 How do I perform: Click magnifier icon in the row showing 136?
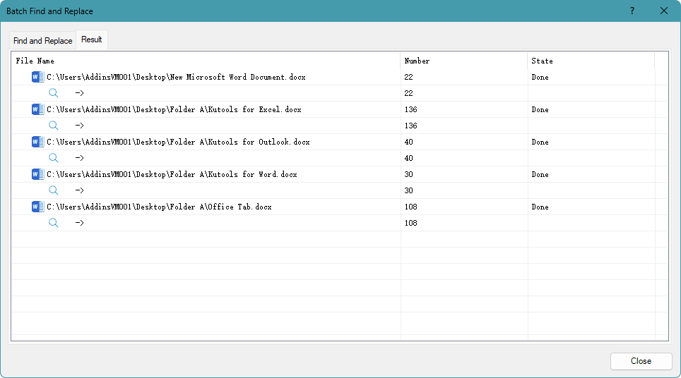54,126
